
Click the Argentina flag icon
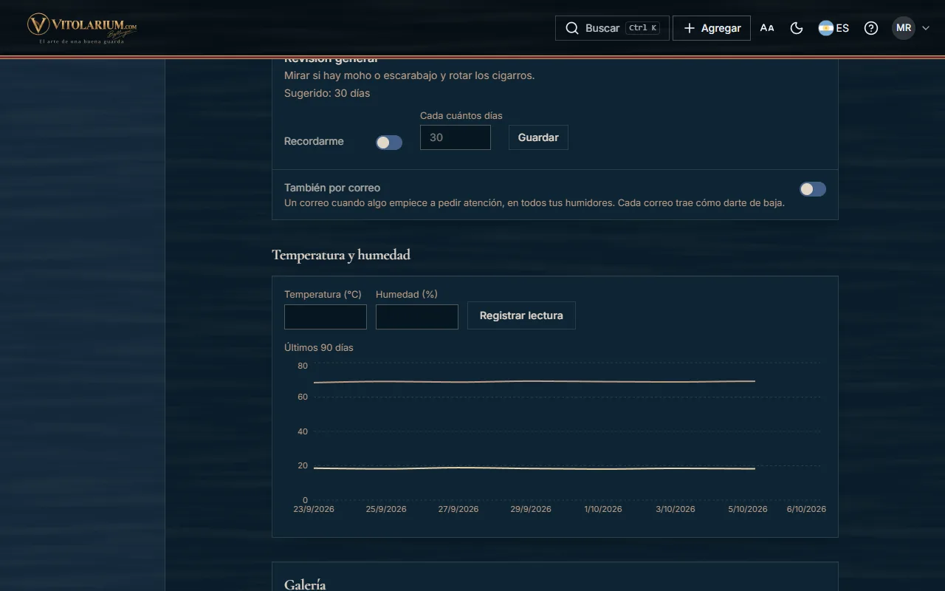tap(826, 28)
